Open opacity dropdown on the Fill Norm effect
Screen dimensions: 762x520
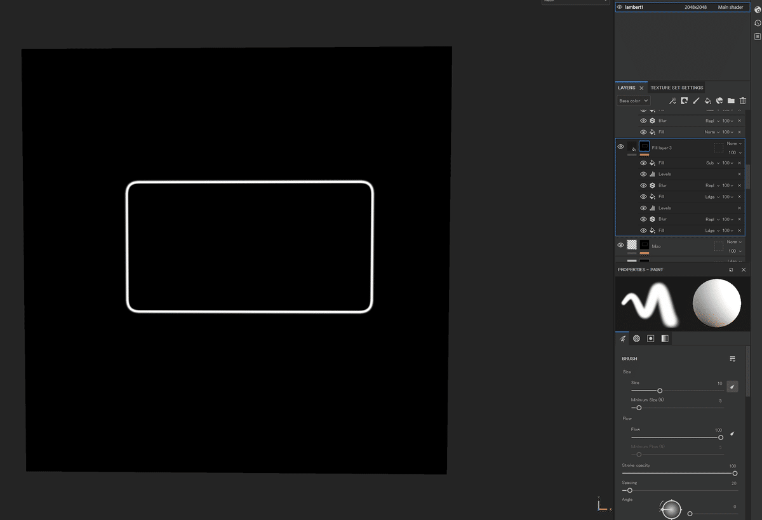[728, 132]
